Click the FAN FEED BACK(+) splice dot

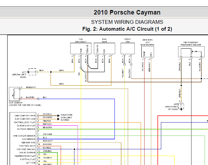coord(74,149)
